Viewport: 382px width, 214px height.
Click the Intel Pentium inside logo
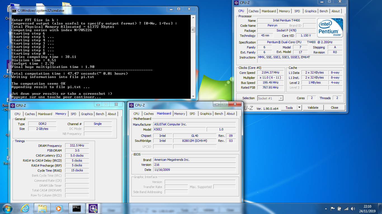330,28
